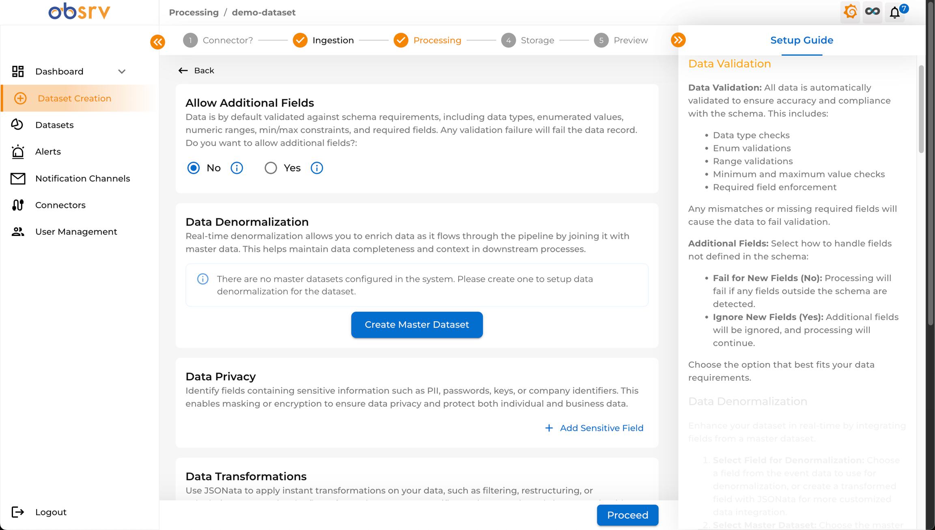The image size is (935, 530).
Task: Click Setup Guide panel scrollbar
Action: pyautogui.click(x=921, y=109)
